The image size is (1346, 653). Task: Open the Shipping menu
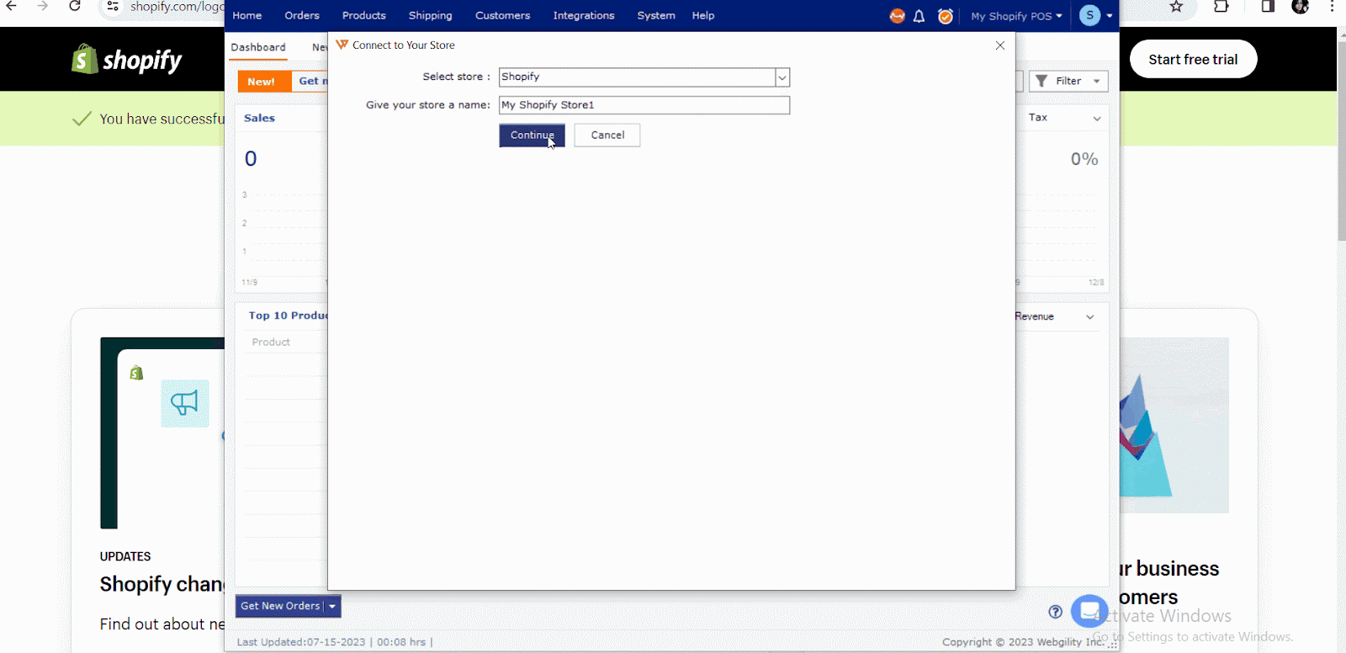click(x=431, y=16)
